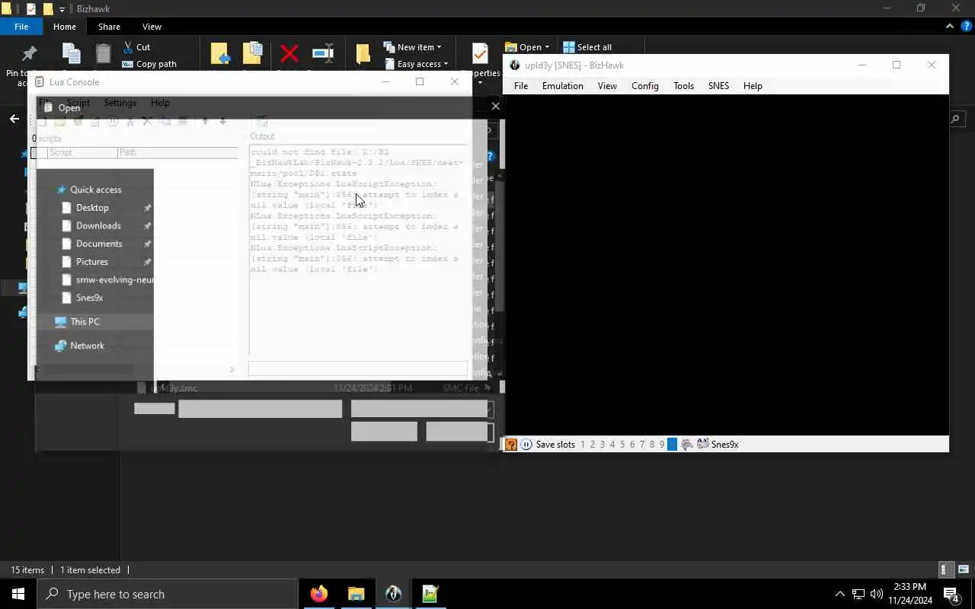This screenshot has width=975, height=609.
Task: Click the highlighted save slot 0
Action: 672,445
